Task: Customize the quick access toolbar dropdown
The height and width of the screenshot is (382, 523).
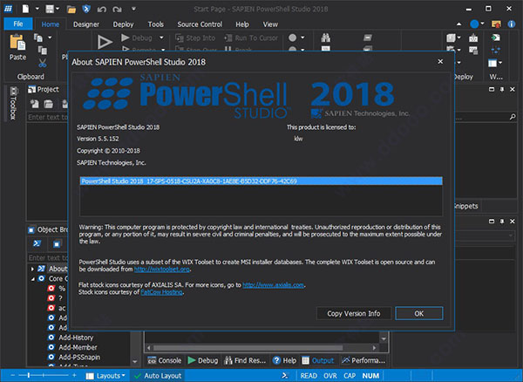Action: coord(133,9)
